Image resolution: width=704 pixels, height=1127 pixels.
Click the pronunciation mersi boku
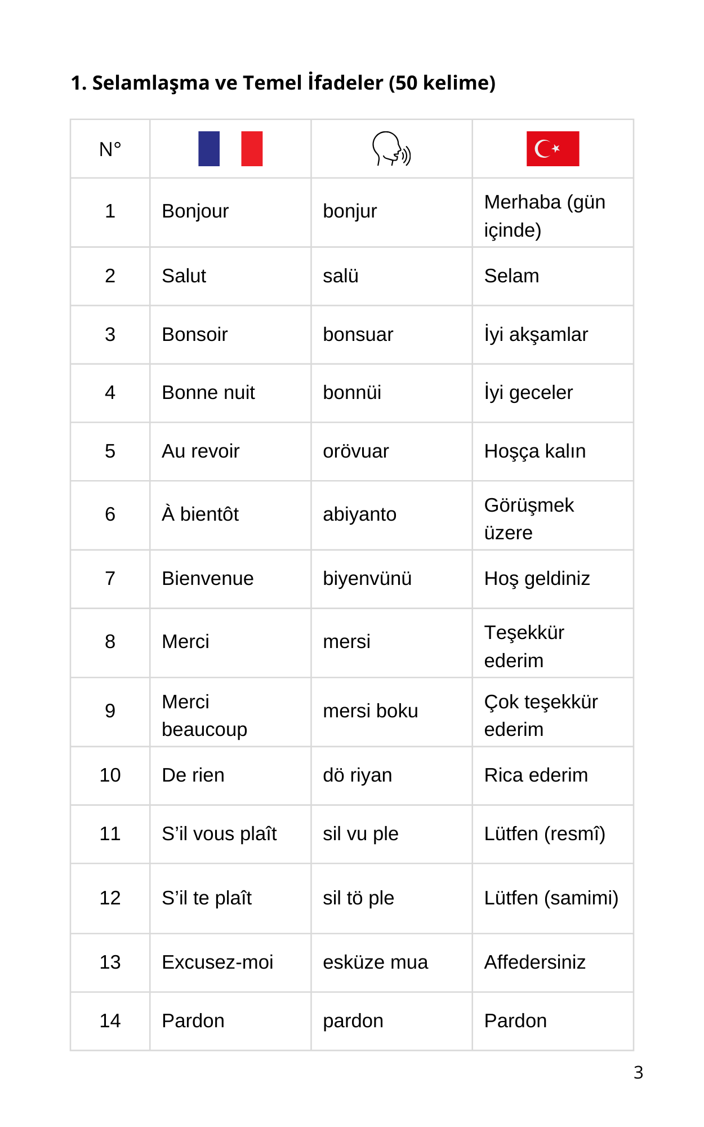371,711
